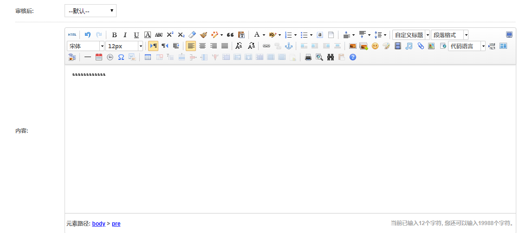The image size is (520, 233).
Task: Align text left
Action: (x=191, y=46)
